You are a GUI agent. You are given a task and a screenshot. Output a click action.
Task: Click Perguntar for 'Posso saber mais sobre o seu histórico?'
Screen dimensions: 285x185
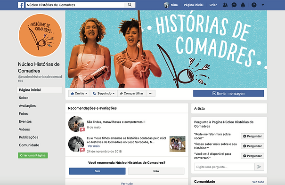point(252,146)
